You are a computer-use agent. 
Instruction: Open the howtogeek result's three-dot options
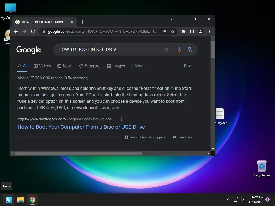click(121, 119)
